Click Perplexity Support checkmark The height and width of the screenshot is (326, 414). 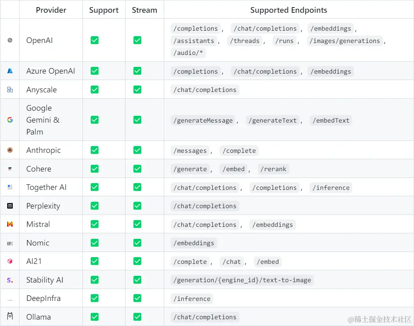[x=94, y=206]
